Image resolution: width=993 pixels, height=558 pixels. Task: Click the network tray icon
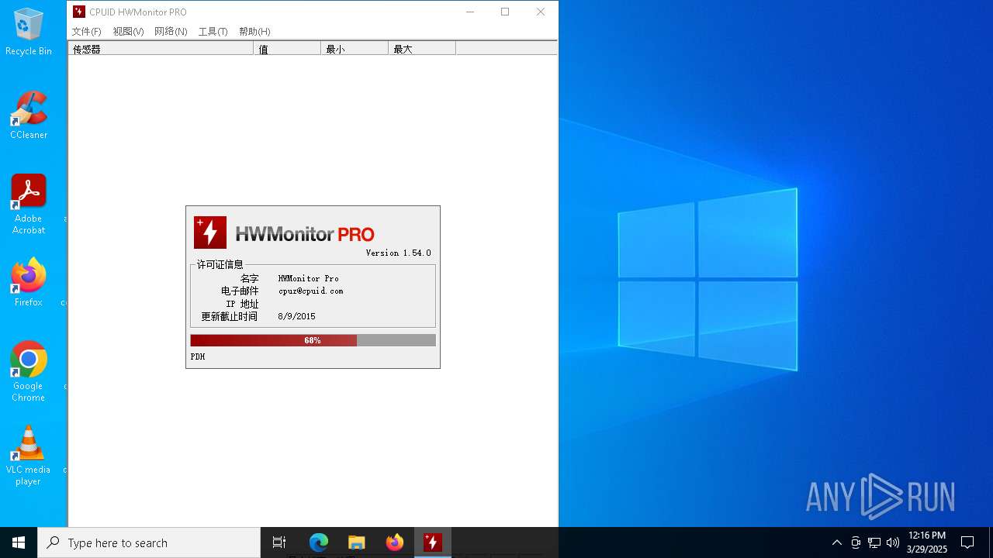(874, 542)
